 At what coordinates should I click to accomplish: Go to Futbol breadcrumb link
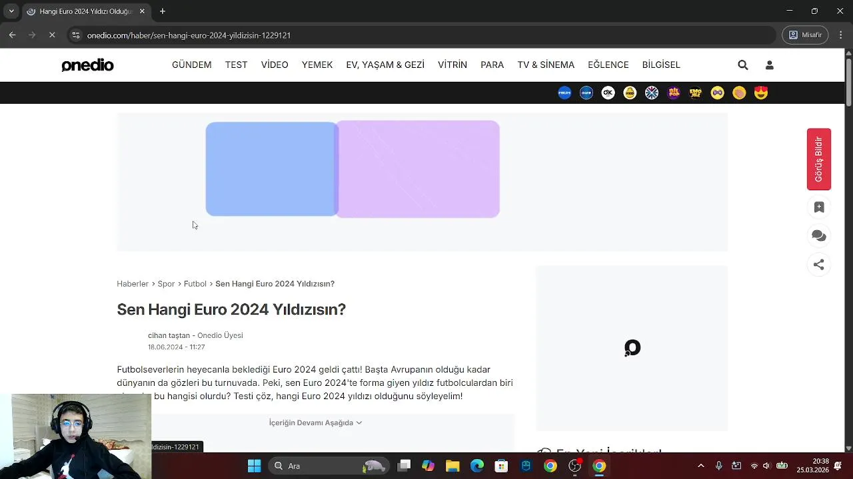(195, 283)
